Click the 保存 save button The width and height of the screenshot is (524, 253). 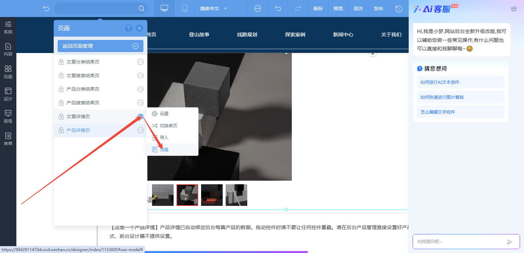pos(318,9)
